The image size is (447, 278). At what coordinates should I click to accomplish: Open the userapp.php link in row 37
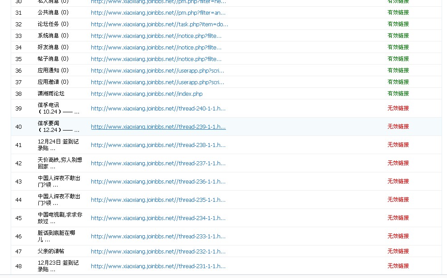(x=158, y=82)
